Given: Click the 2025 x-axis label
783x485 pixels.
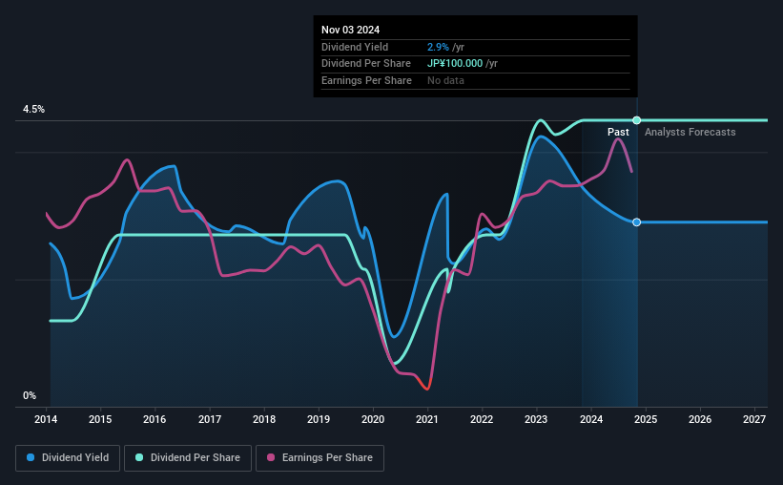Looking at the screenshot, I should pyautogui.click(x=646, y=419).
